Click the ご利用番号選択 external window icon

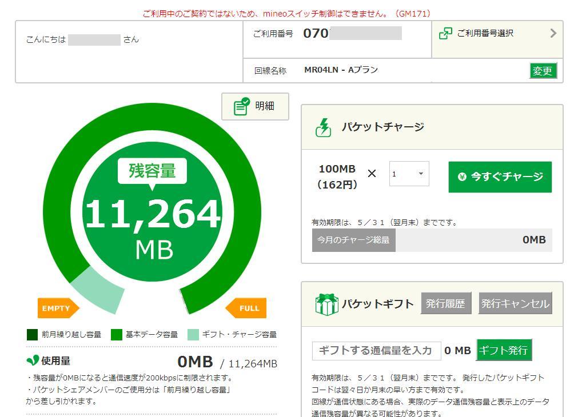tap(445, 34)
